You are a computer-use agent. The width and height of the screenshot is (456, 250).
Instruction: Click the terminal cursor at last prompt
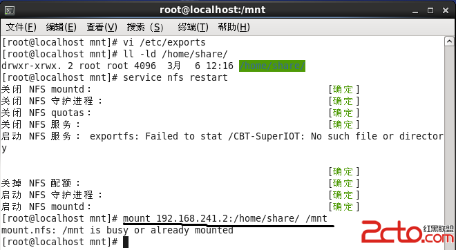[x=126, y=242]
